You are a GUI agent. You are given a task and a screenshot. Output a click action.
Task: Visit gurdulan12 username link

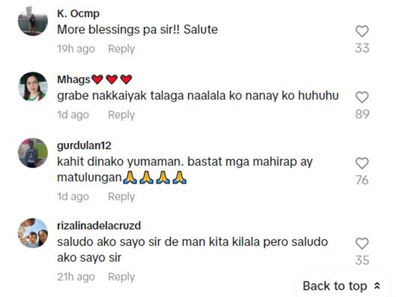click(84, 146)
